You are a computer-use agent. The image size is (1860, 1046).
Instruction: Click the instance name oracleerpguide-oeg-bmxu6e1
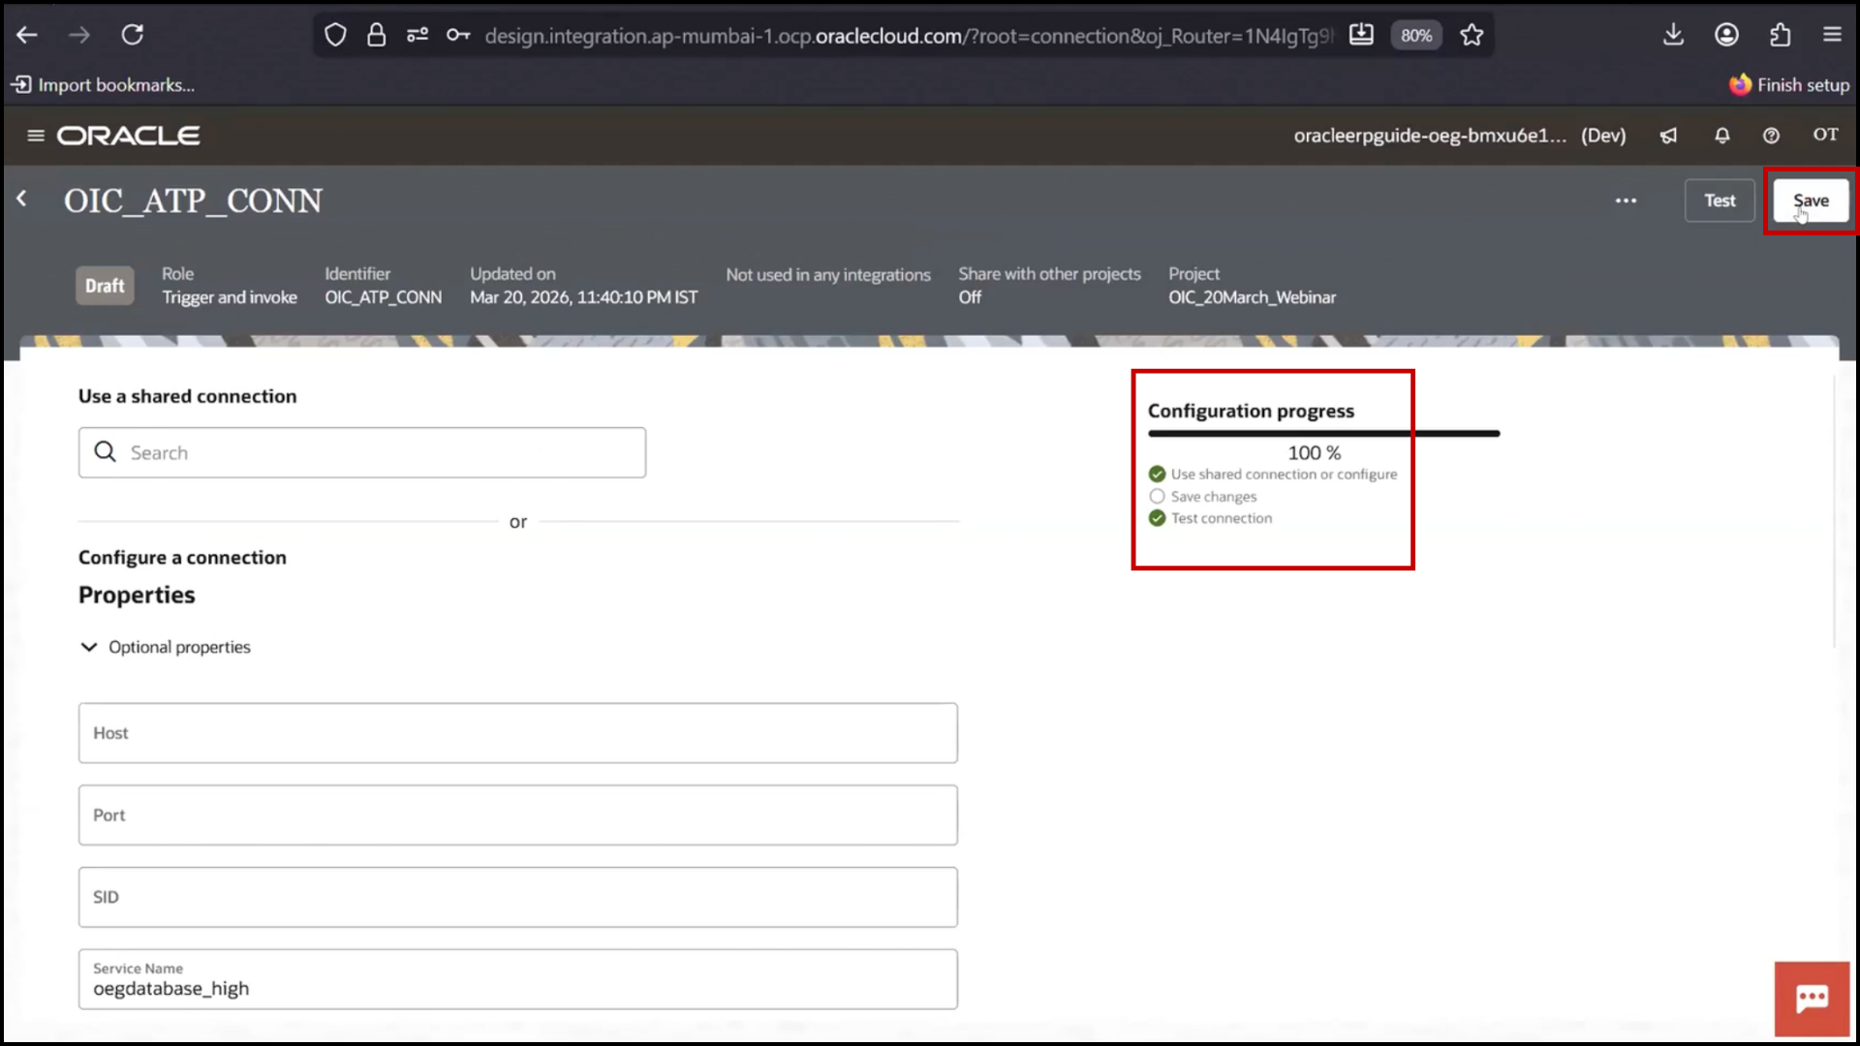pyautogui.click(x=1430, y=136)
